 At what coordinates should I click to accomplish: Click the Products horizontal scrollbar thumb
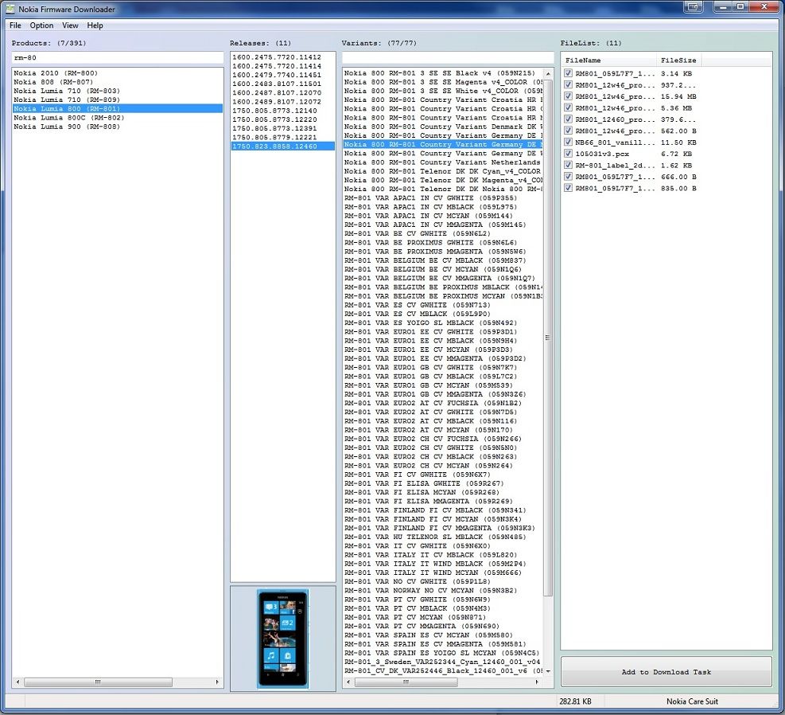(x=98, y=682)
